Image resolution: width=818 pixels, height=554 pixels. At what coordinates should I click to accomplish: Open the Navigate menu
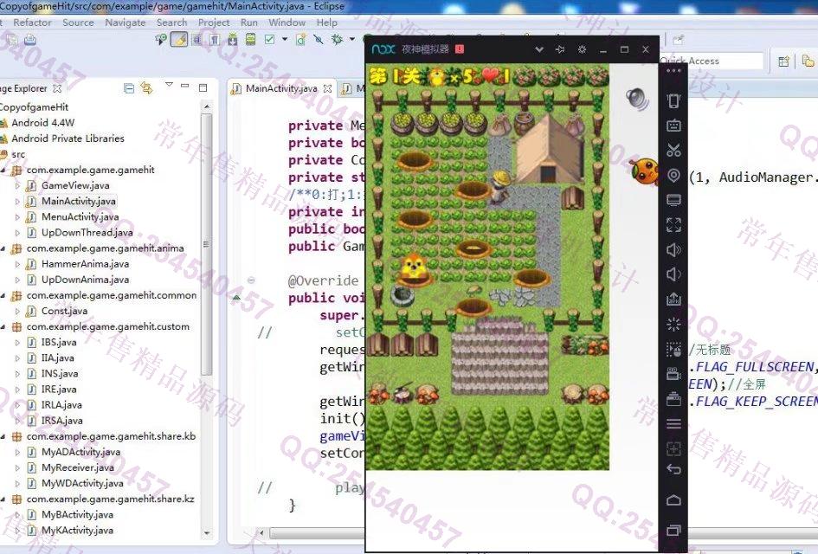126,23
